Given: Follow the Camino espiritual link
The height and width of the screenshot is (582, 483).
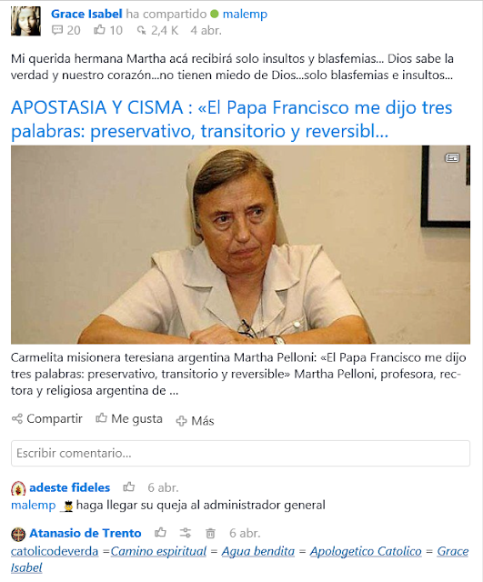Looking at the screenshot, I should click(x=158, y=551).
